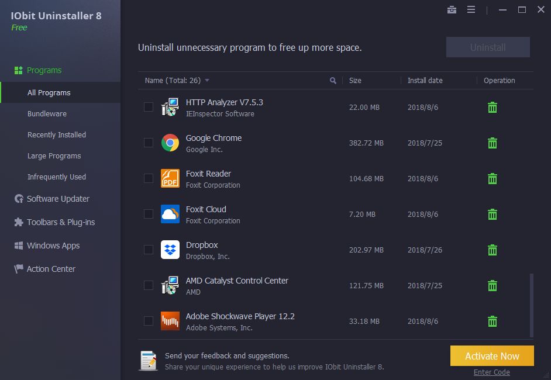Select the Adobe Shockwave Player 12.2 checkbox
The height and width of the screenshot is (380, 551).
(x=149, y=321)
